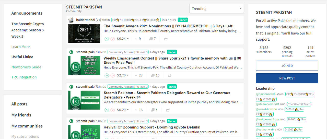The width and height of the screenshot is (327, 139).
Task: Visit @aniqamashkoor in Leadership list
Action: (x=268, y=119)
